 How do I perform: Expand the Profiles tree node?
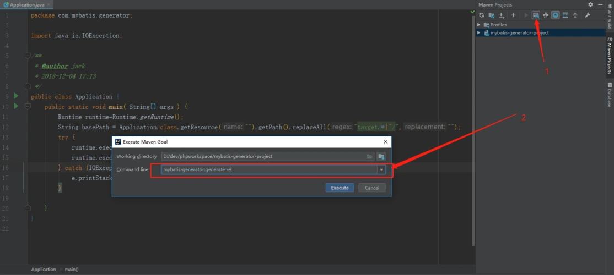pyautogui.click(x=479, y=25)
